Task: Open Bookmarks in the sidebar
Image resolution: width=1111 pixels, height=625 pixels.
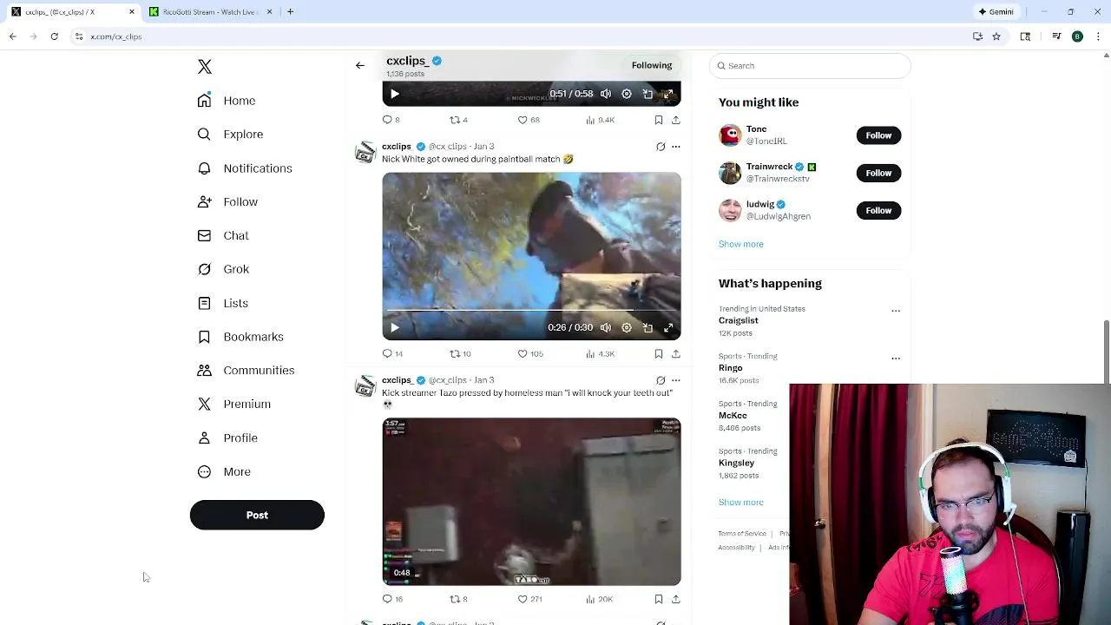Action: [240, 337]
